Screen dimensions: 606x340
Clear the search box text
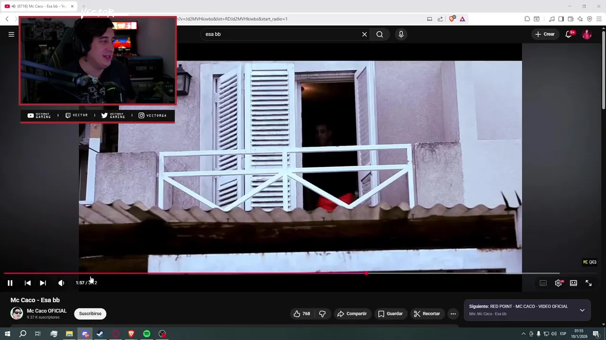pos(365,34)
